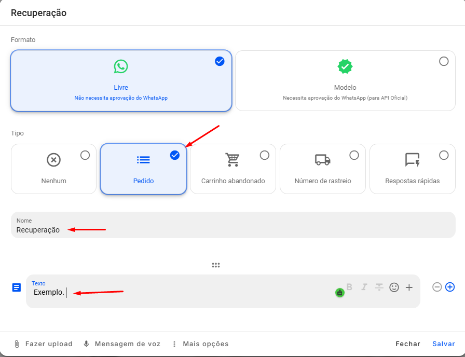
Task: Add a new block with blue plus icon
Action: (x=450, y=287)
